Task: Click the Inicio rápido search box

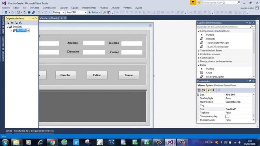Action: 221,3
